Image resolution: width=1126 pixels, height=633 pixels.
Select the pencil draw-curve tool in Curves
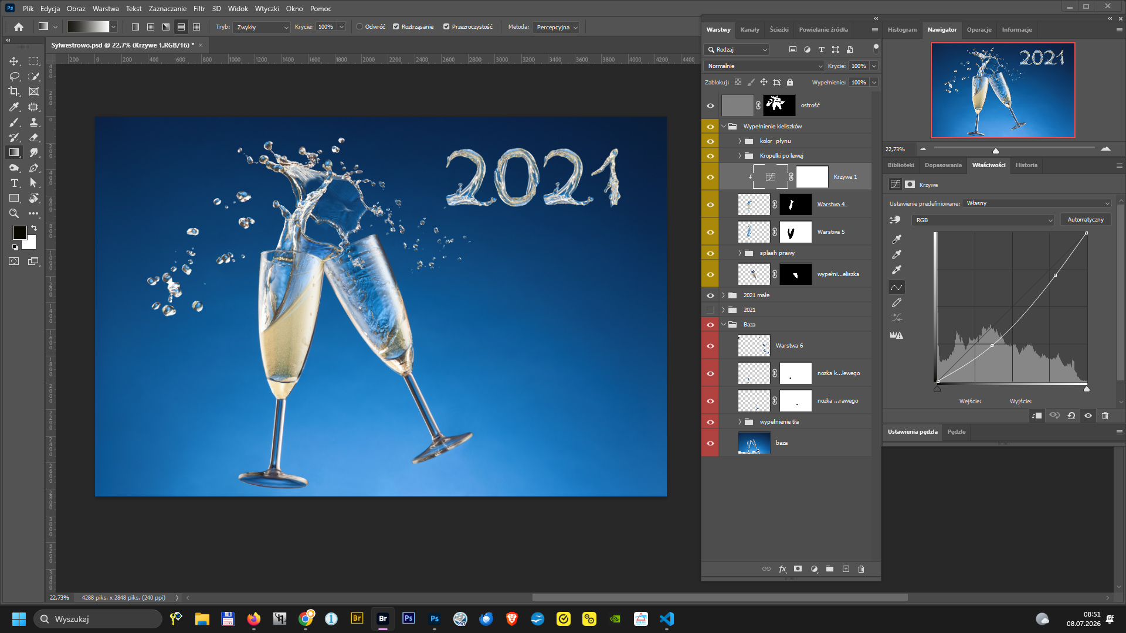coord(897,302)
